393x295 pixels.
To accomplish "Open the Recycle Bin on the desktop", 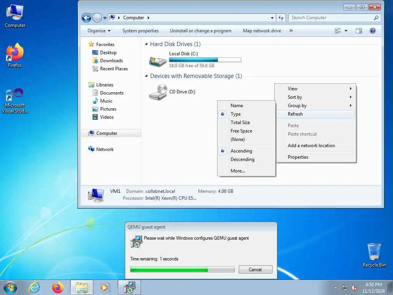I will click(374, 255).
